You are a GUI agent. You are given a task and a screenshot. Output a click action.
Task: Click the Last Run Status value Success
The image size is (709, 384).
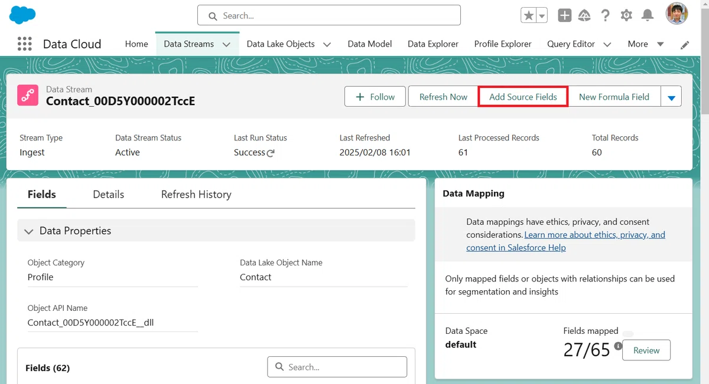coord(249,152)
